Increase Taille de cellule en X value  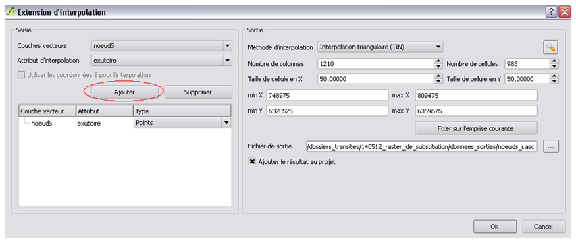[x=438, y=77]
